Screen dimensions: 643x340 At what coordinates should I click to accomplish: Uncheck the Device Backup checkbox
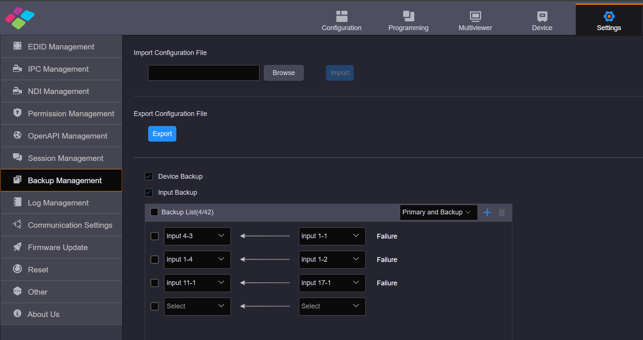pyautogui.click(x=149, y=177)
